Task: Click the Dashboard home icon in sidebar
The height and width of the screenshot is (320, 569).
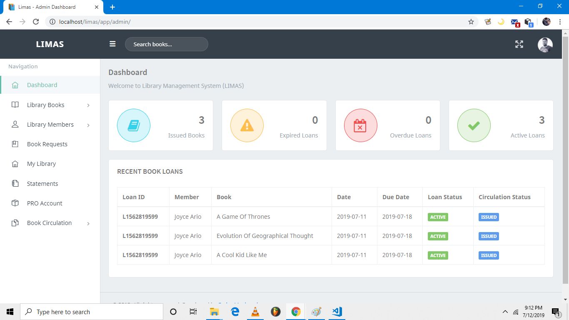Action: [x=15, y=85]
